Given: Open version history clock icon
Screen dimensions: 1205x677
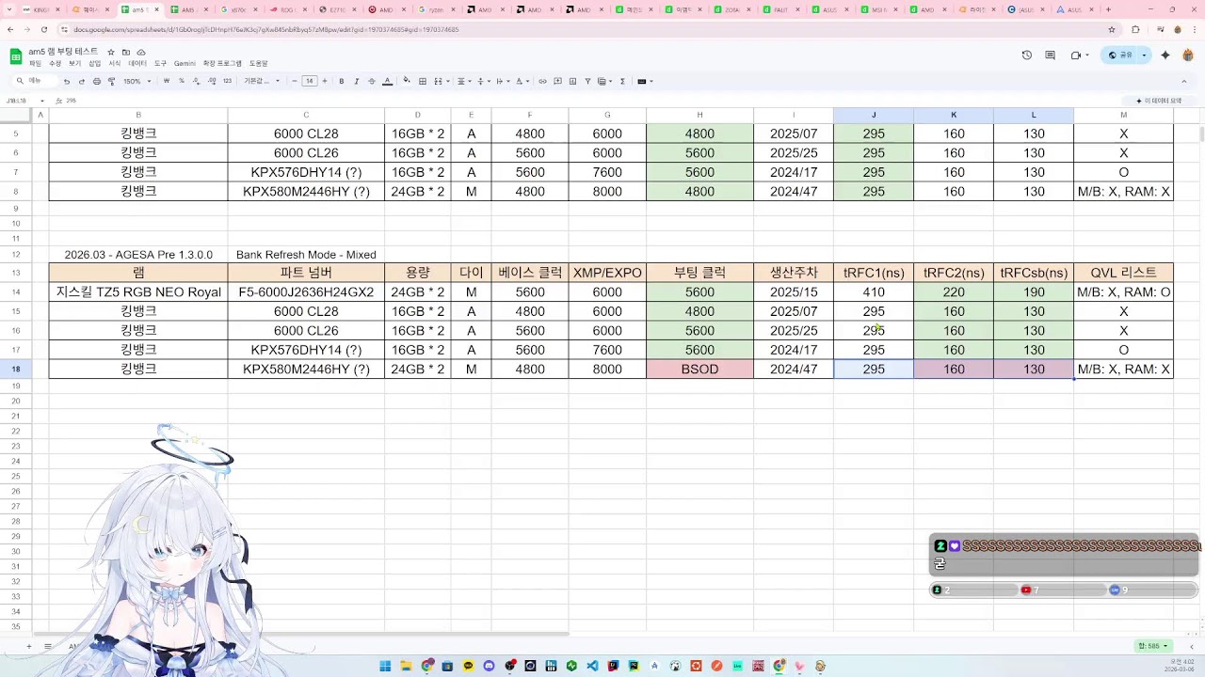Looking at the screenshot, I should click(x=1027, y=55).
